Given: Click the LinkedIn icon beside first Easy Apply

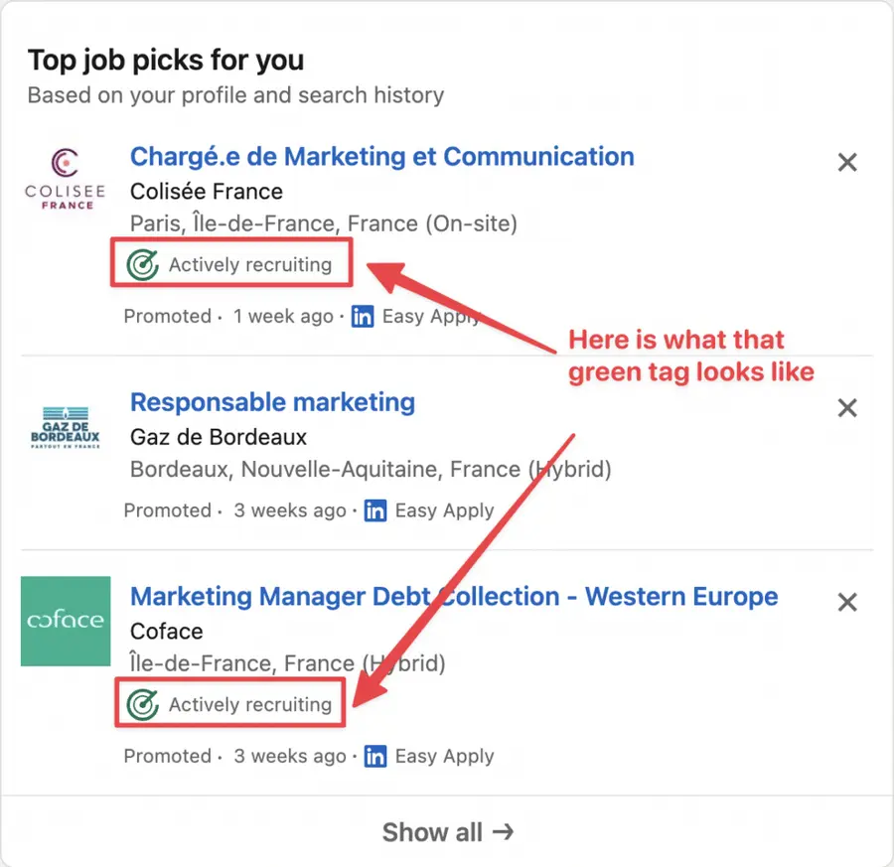Looking at the screenshot, I should 363,316.
